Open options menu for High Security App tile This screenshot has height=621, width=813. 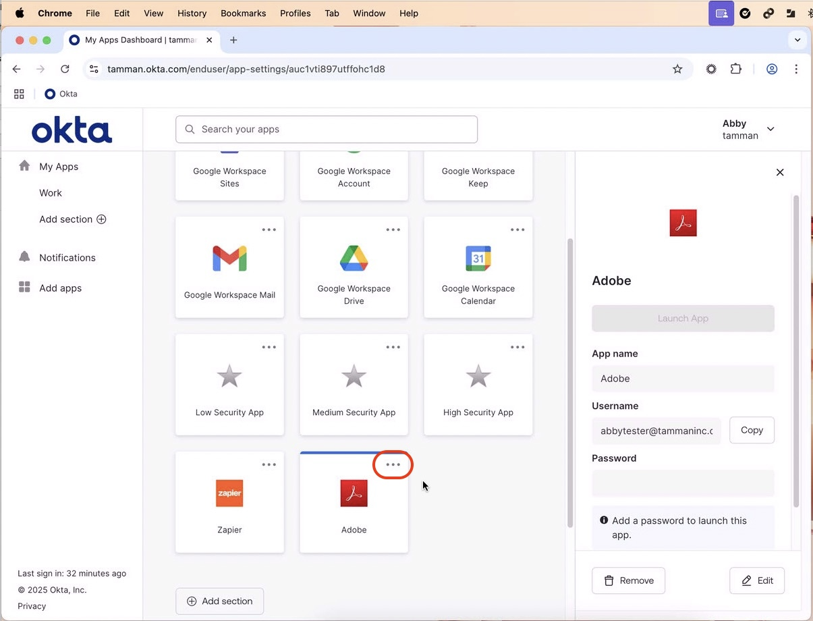coord(517,347)
